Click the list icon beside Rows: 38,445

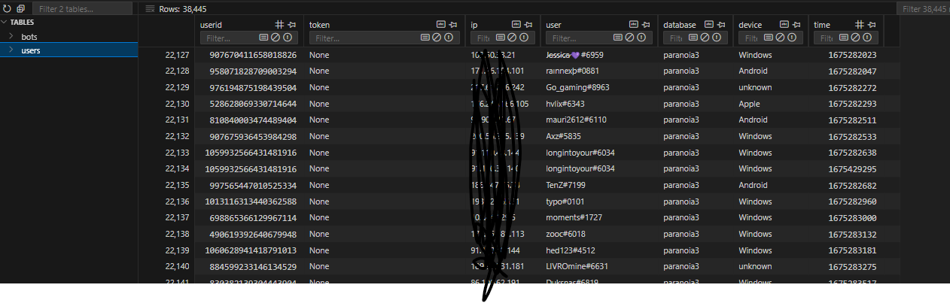click(x=151, y=9)
